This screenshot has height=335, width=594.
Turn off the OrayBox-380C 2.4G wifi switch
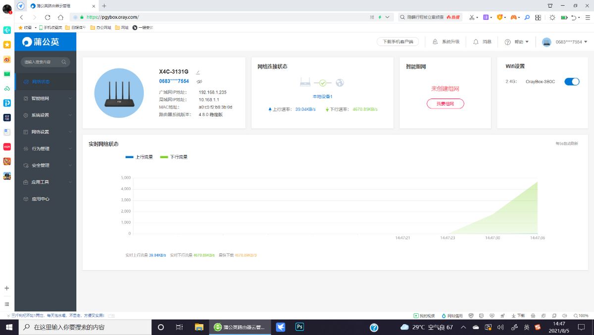571,81
